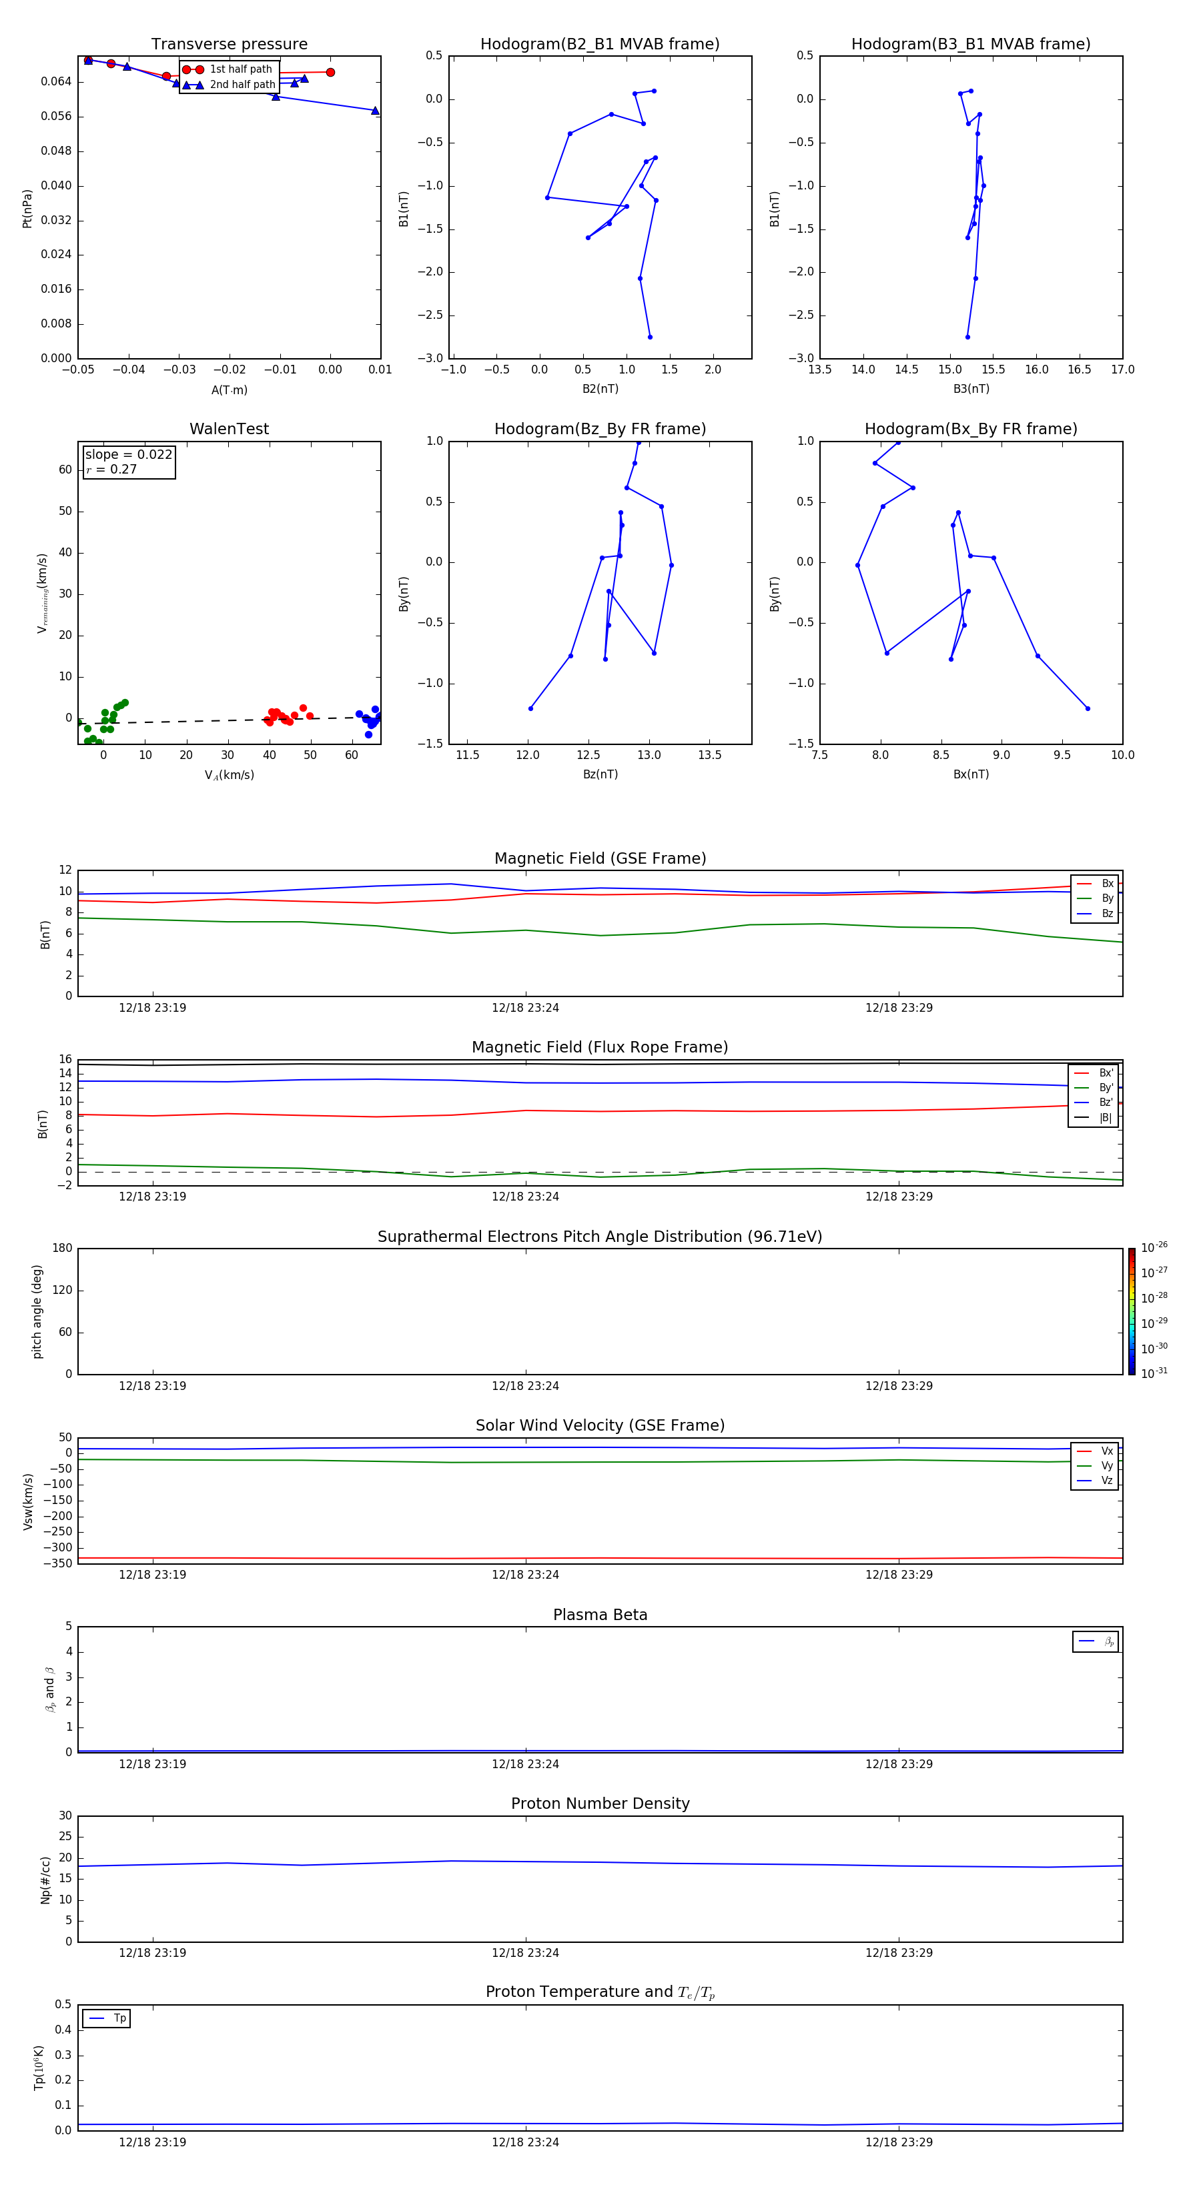Screen dimensions: 1201x2201
Task: Click the Plasma Beta title
Action: pyautogui.click(x=600, y=1615)
